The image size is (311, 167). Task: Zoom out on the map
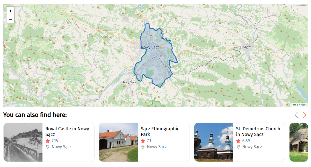[10, 19]
